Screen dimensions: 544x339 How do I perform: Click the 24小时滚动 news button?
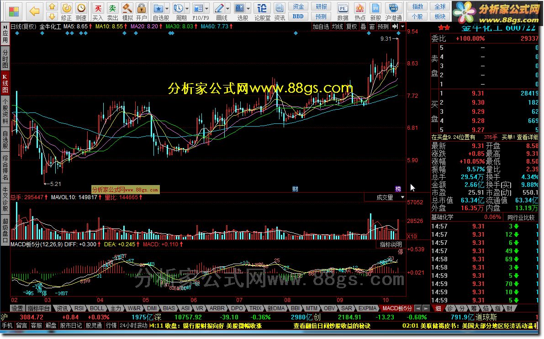(133, 326)
